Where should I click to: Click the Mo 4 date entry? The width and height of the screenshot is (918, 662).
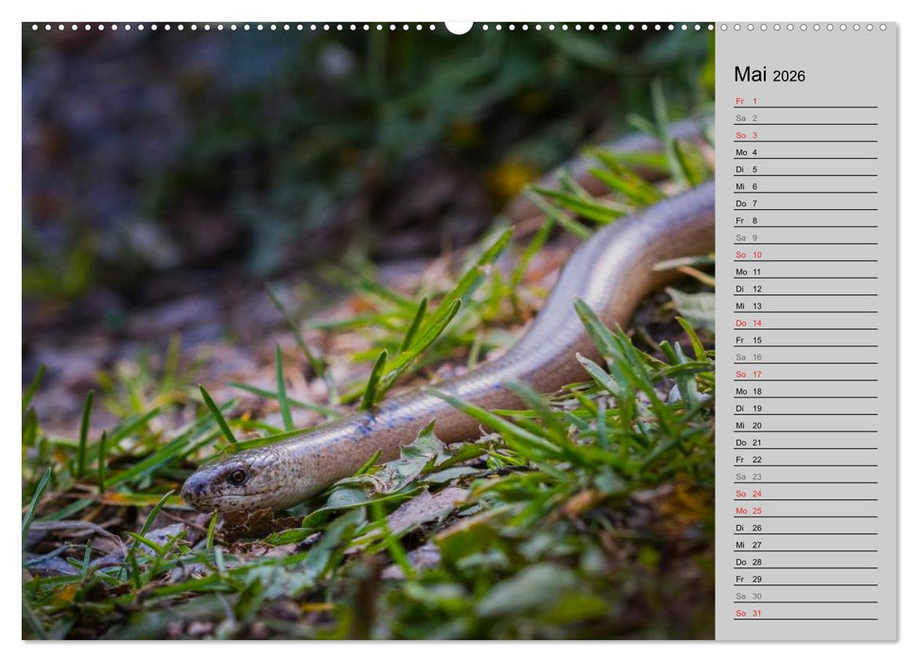pos(746,152)
